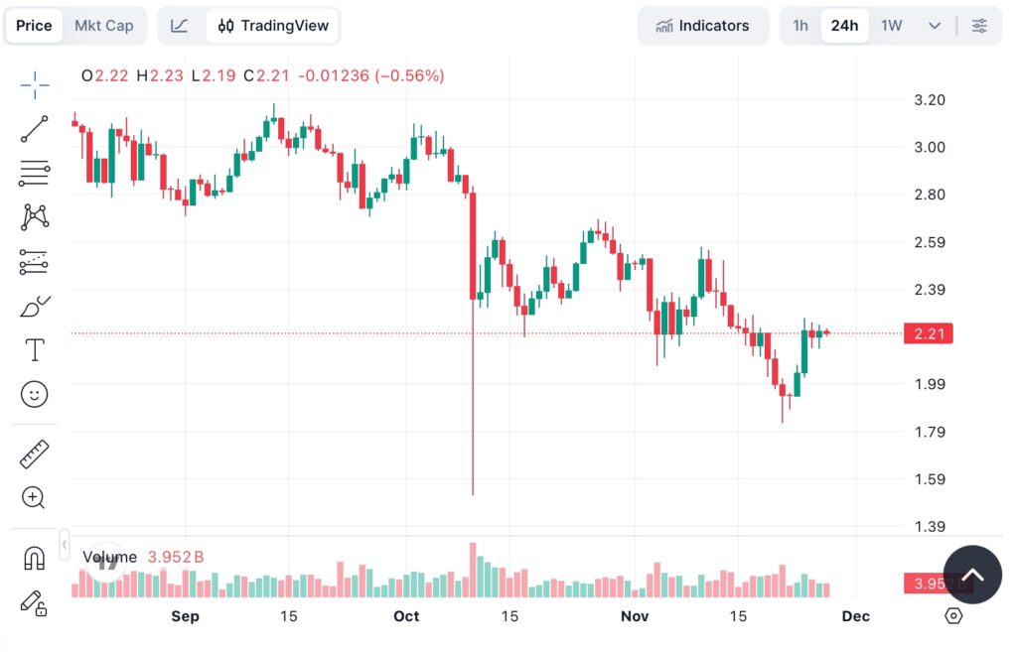Select the XABCD pattern tool
1017x652 pixels.
tap(34, 216)
